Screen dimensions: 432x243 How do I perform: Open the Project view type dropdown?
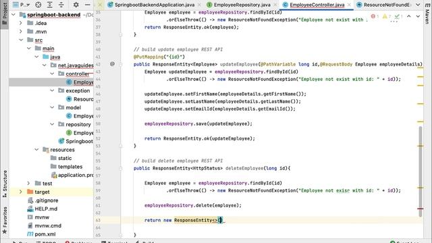point(22,5)
